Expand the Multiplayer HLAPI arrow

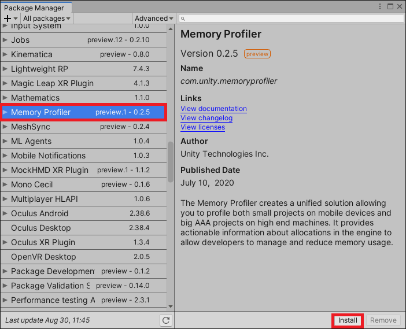[x=5, y=199]
